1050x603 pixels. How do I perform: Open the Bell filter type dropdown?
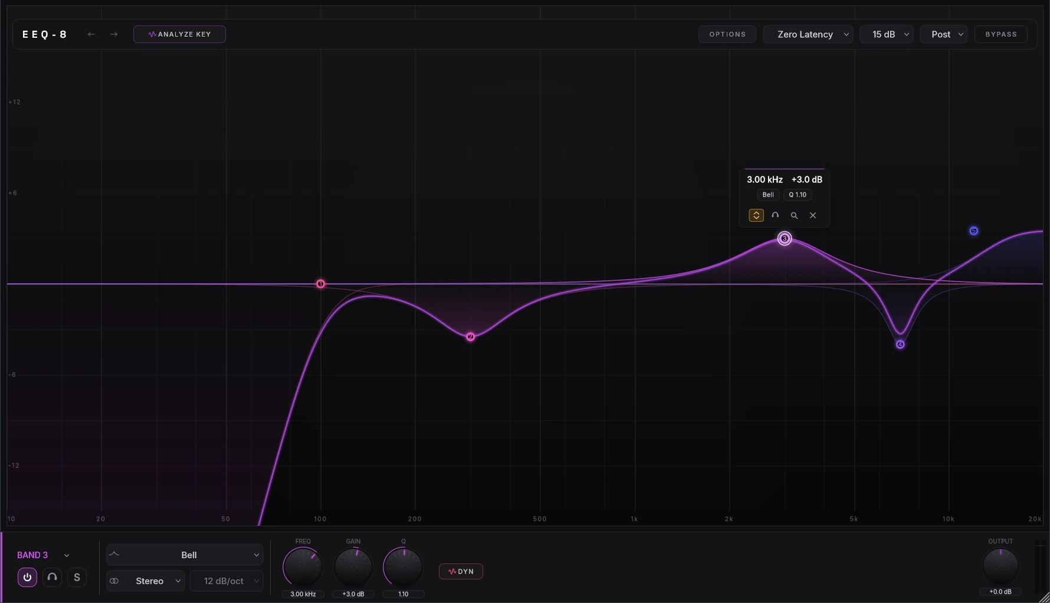click(185, 555)
